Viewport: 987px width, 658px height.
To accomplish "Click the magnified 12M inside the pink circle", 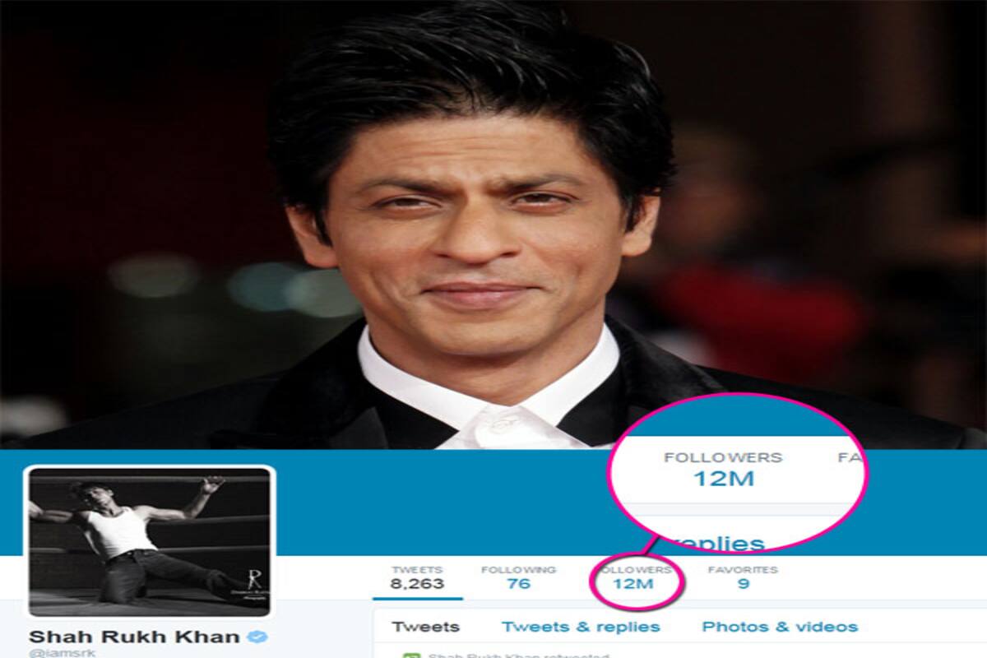I will click(724, 478).
